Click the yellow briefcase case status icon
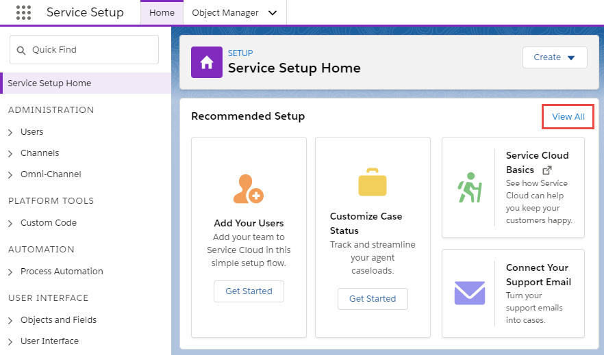 click(373, 182)
